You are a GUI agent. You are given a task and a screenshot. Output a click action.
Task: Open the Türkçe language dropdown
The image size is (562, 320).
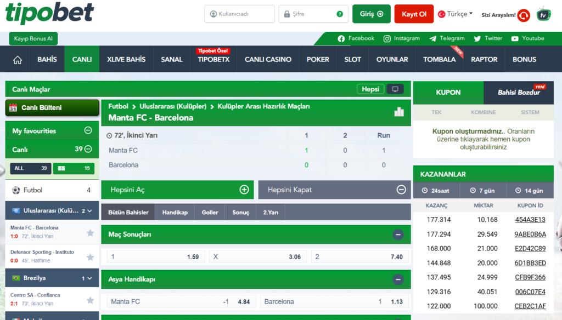(456, 14)
